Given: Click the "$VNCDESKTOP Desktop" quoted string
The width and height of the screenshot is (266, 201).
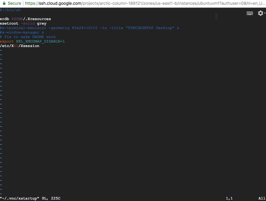Looking at the screenshot, I should pyautogui.click(x=150, y=28).
